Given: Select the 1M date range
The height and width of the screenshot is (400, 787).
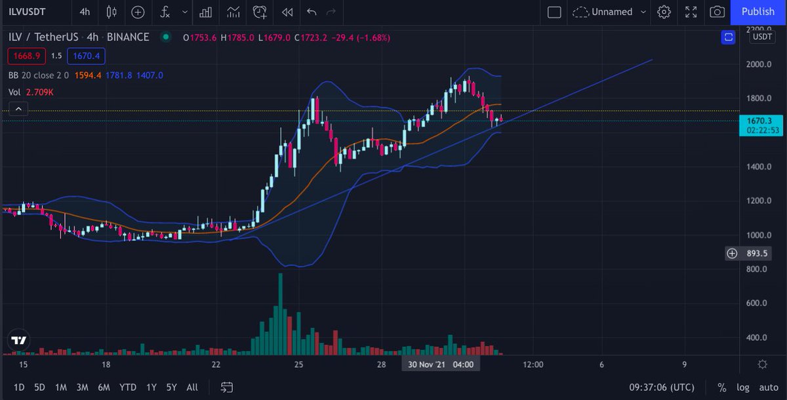Looking at the screenshot, I should (61, 387).
